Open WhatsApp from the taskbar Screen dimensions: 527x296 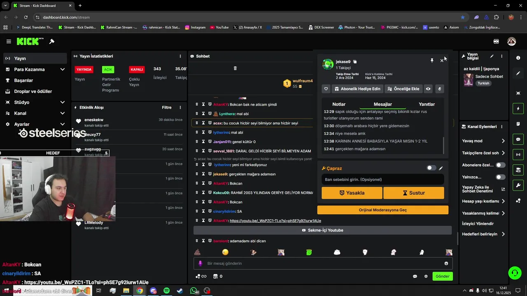coord(194,291)
